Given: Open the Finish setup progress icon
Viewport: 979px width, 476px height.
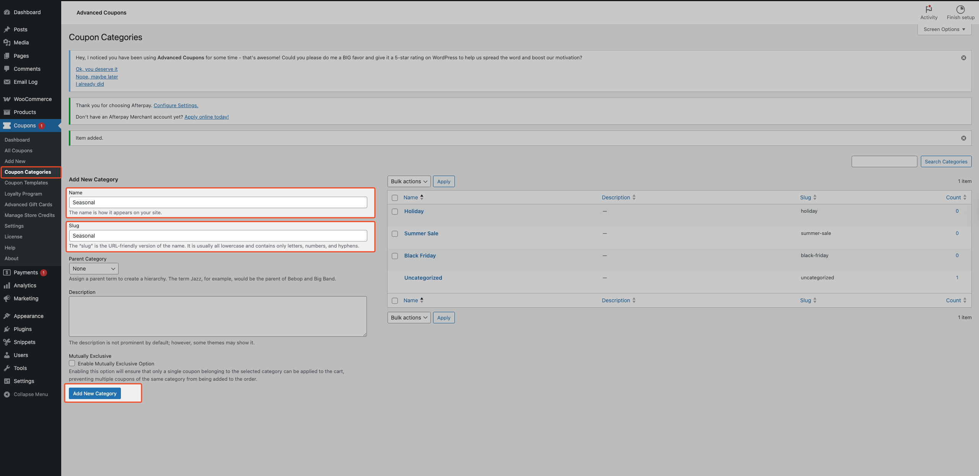Looking at the screenshot, I should [960, 9].
